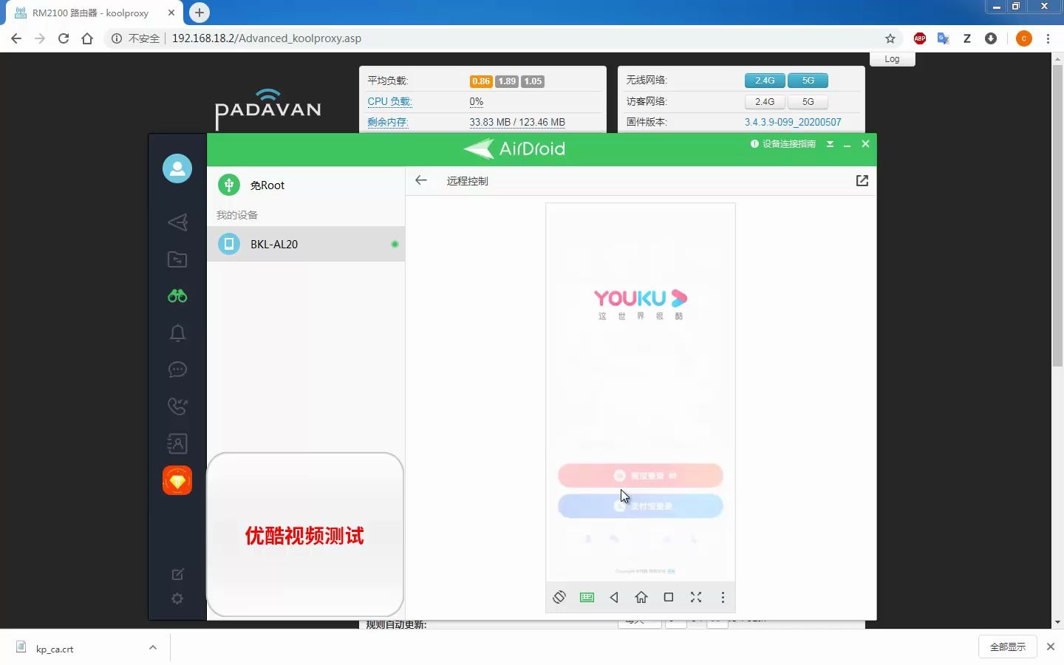Open the router Log tab
Screen dimensions: 1064x665
click(893, 59)
